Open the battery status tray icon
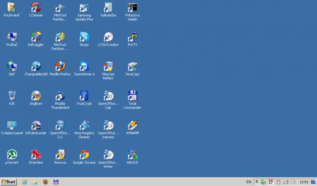This screenshot has height=186, width=317. (x=278, y=182)
